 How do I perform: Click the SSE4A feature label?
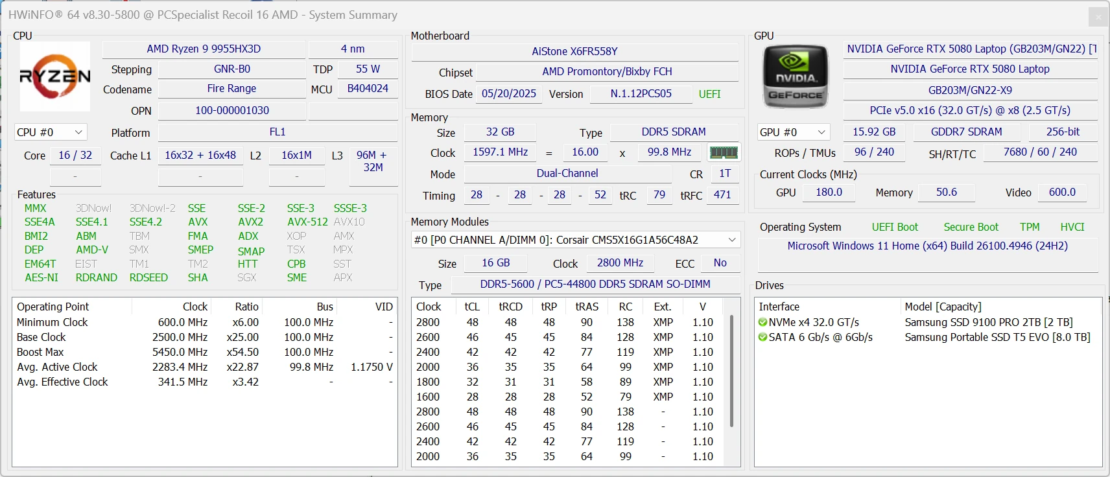click(40, 222)
